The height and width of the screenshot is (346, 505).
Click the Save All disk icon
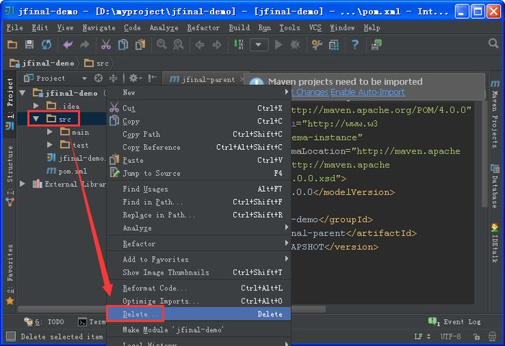30,45
